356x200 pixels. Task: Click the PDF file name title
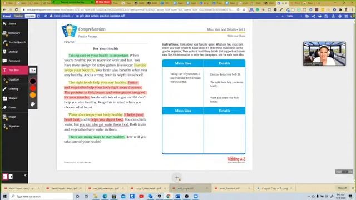click(100, 16)
